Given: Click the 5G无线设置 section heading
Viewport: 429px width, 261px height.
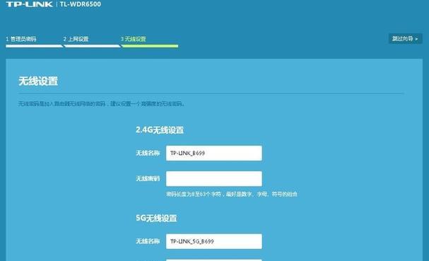Looking at the screenshot, I should pos(156,218).
